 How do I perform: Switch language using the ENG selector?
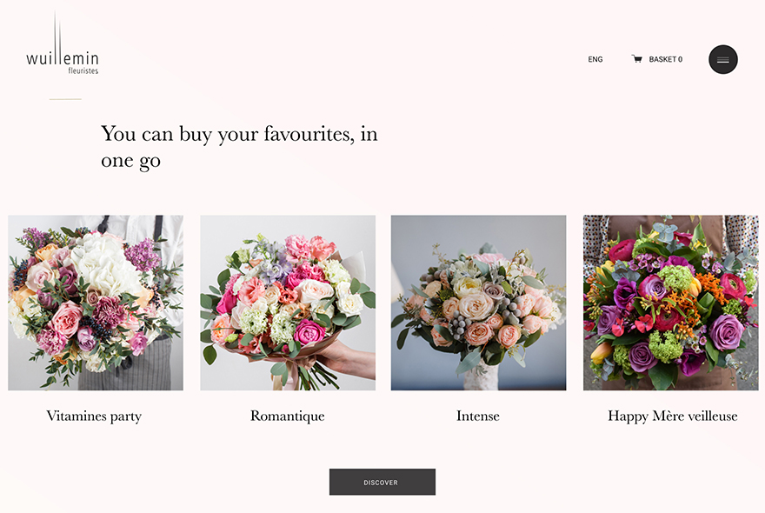coord(595,59)
